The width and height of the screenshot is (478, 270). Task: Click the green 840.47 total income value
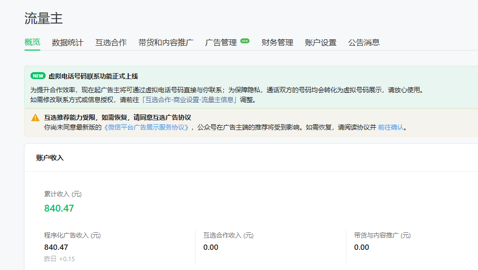pyautogui.click(x=59, y=208)
